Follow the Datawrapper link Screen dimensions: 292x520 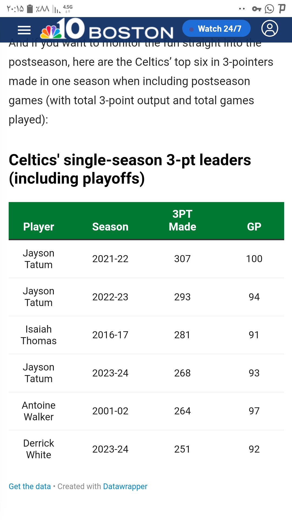(125, 486)
